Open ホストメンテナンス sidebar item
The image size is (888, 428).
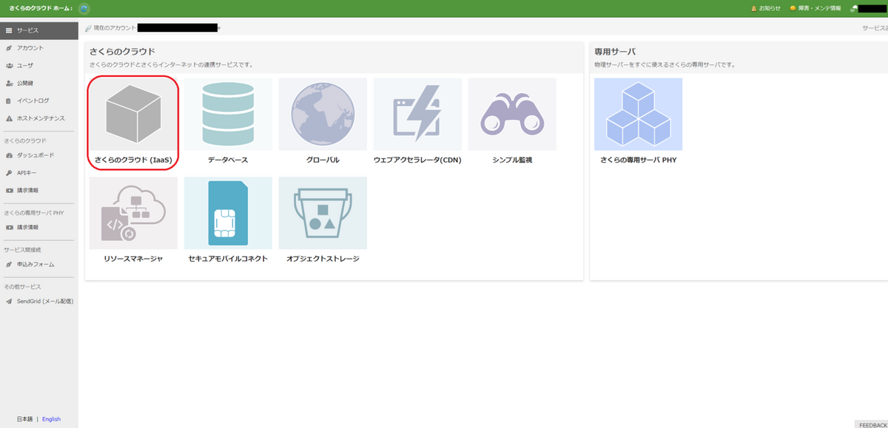pos(39,118)
